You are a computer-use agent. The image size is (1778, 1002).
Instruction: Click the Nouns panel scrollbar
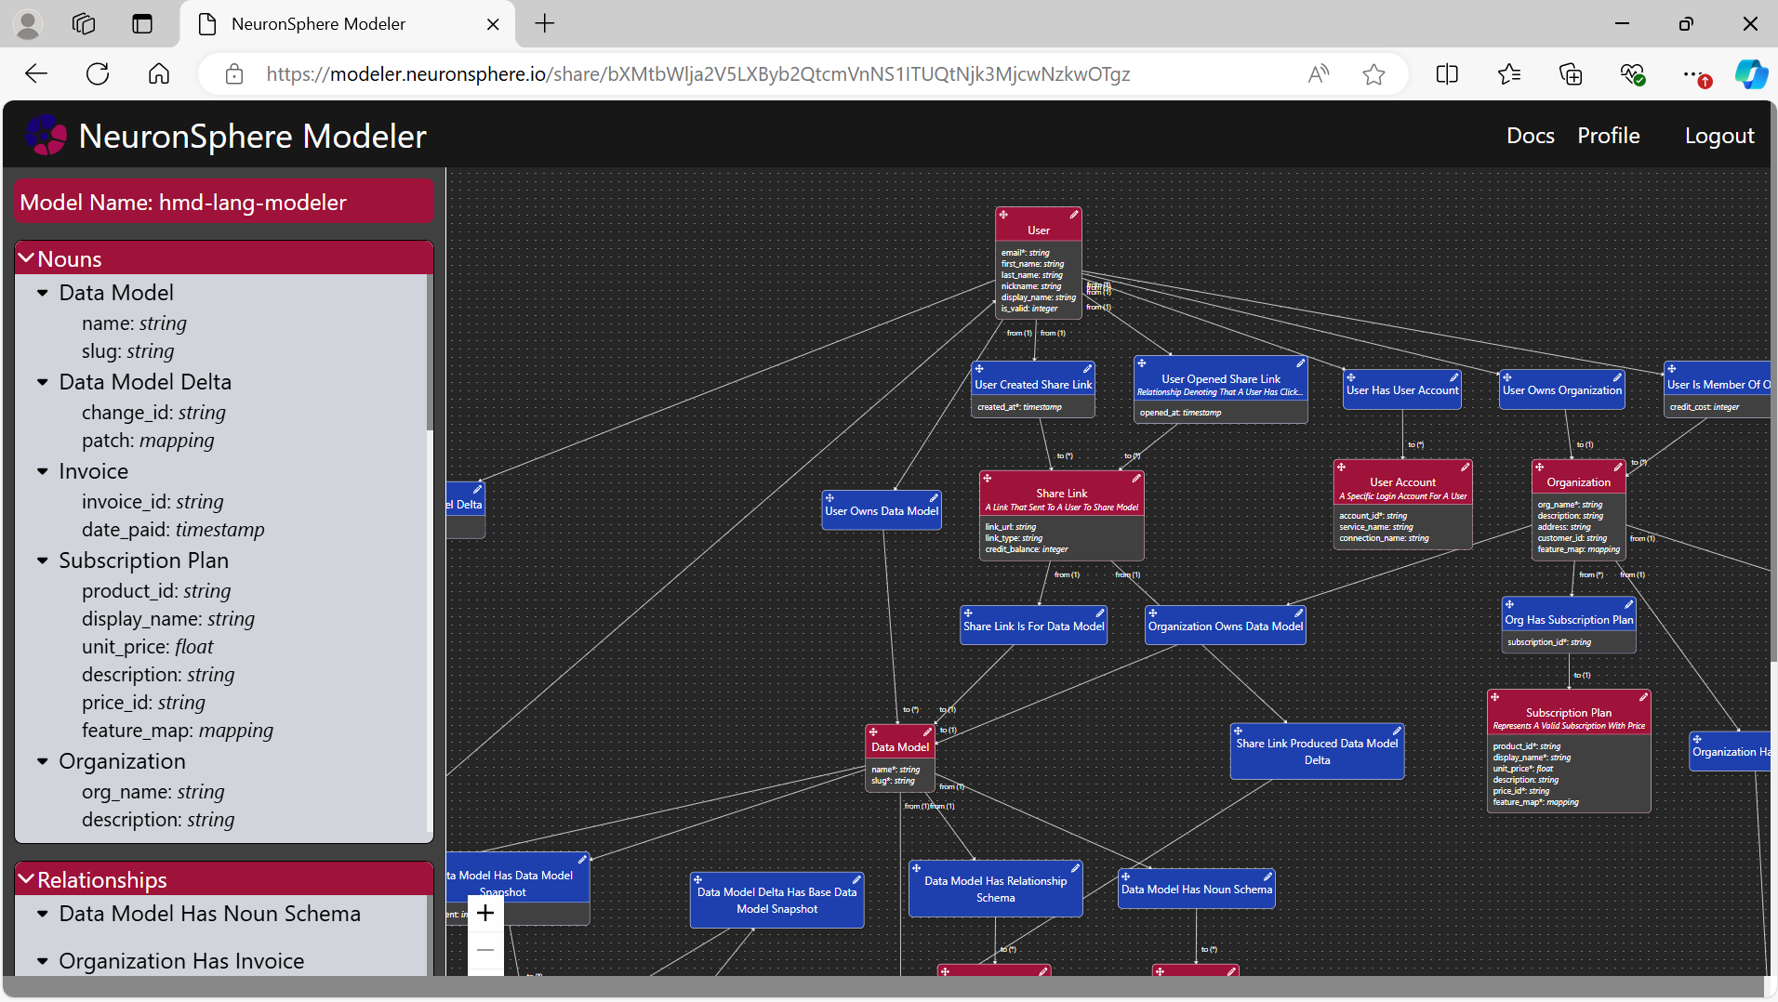click(429, 351)
